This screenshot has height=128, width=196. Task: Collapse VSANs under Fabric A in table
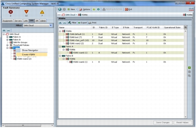point(64,50)
